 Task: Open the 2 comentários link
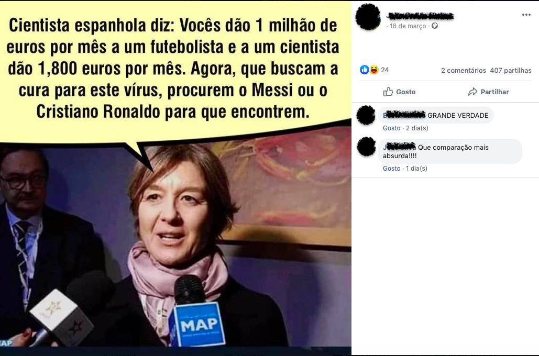tap(464, 71)
